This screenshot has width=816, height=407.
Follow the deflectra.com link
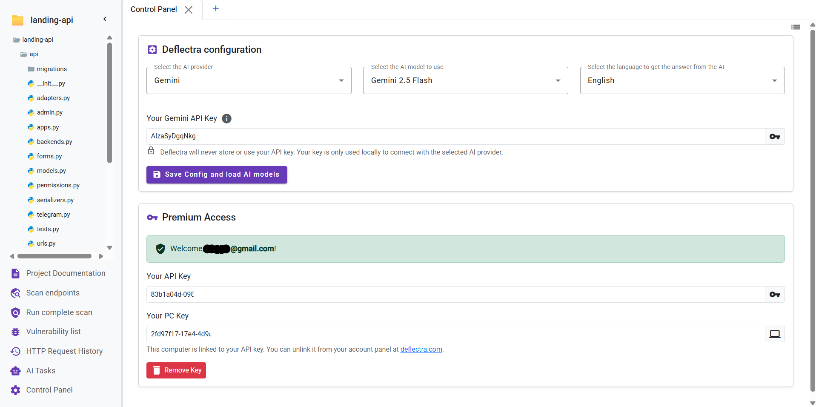[x=421, y=350]
